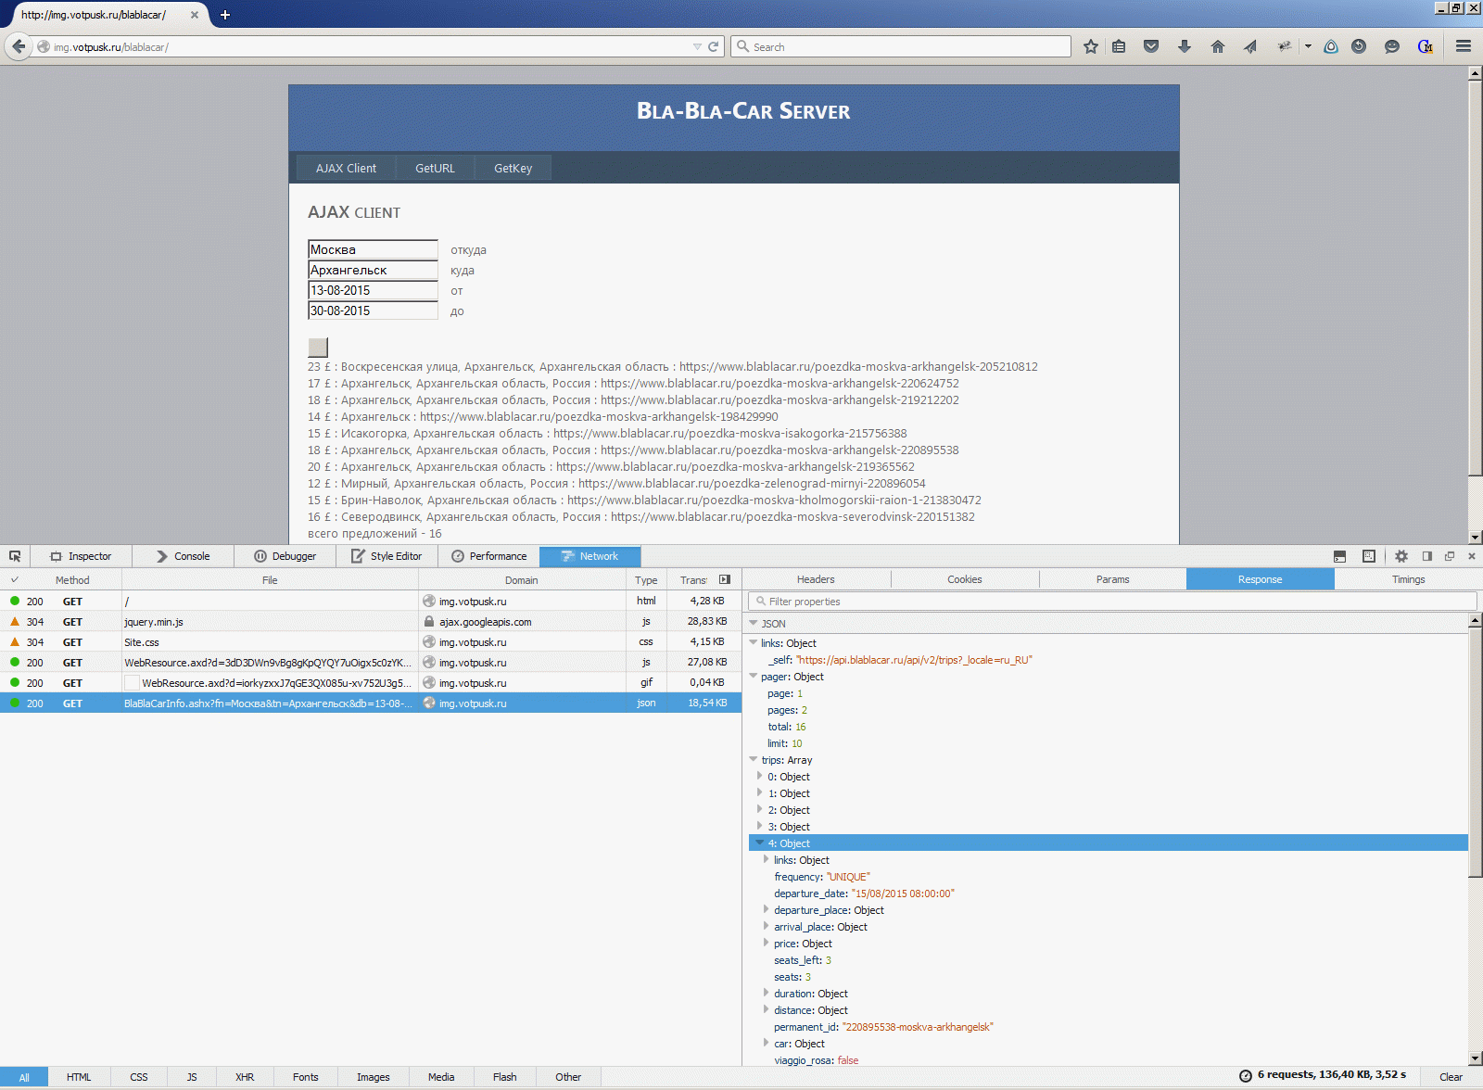
Task: Bookmark this page with the star icon
Action: coord(1091,46)
